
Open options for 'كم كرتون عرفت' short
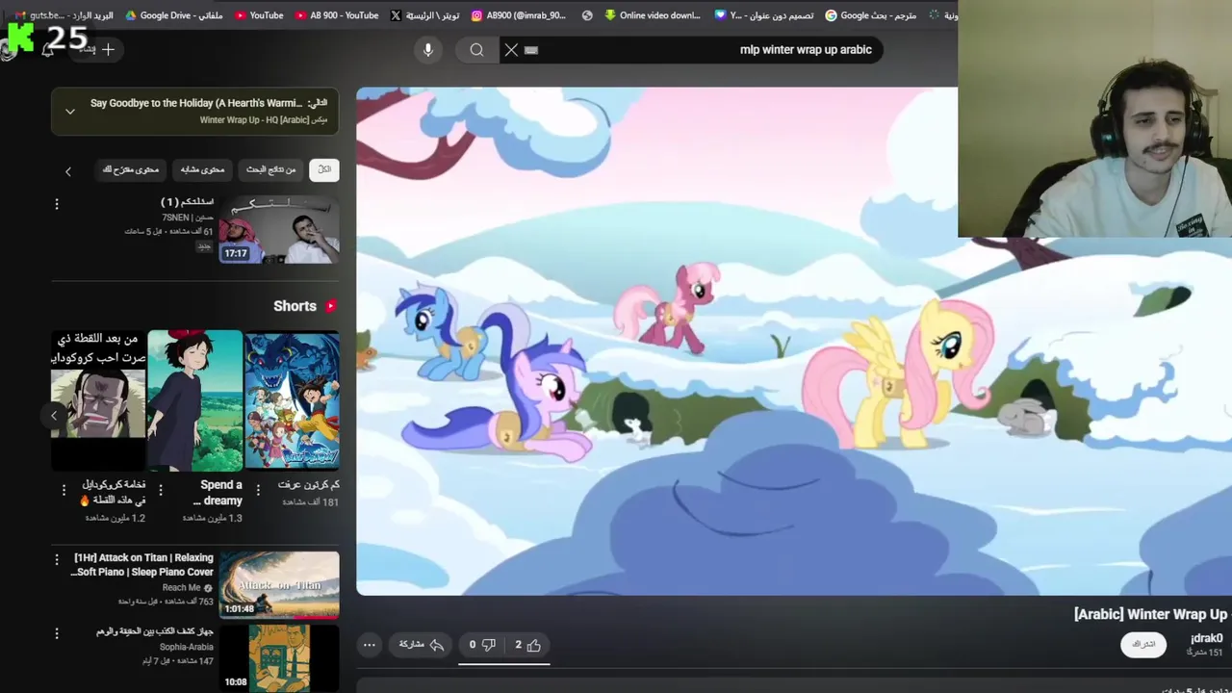[258, 490]
